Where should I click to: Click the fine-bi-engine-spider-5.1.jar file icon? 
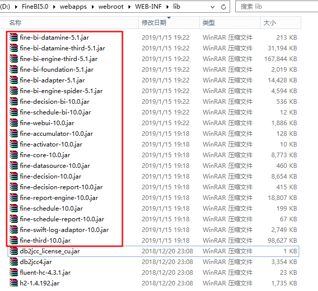pos(14,91)
